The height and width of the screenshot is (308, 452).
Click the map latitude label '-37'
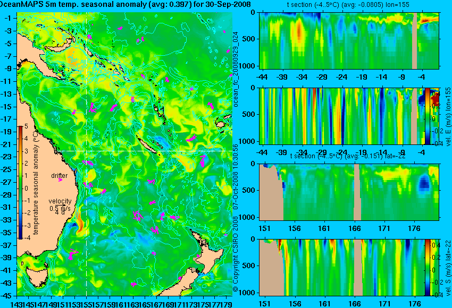(x=7, y=245)
